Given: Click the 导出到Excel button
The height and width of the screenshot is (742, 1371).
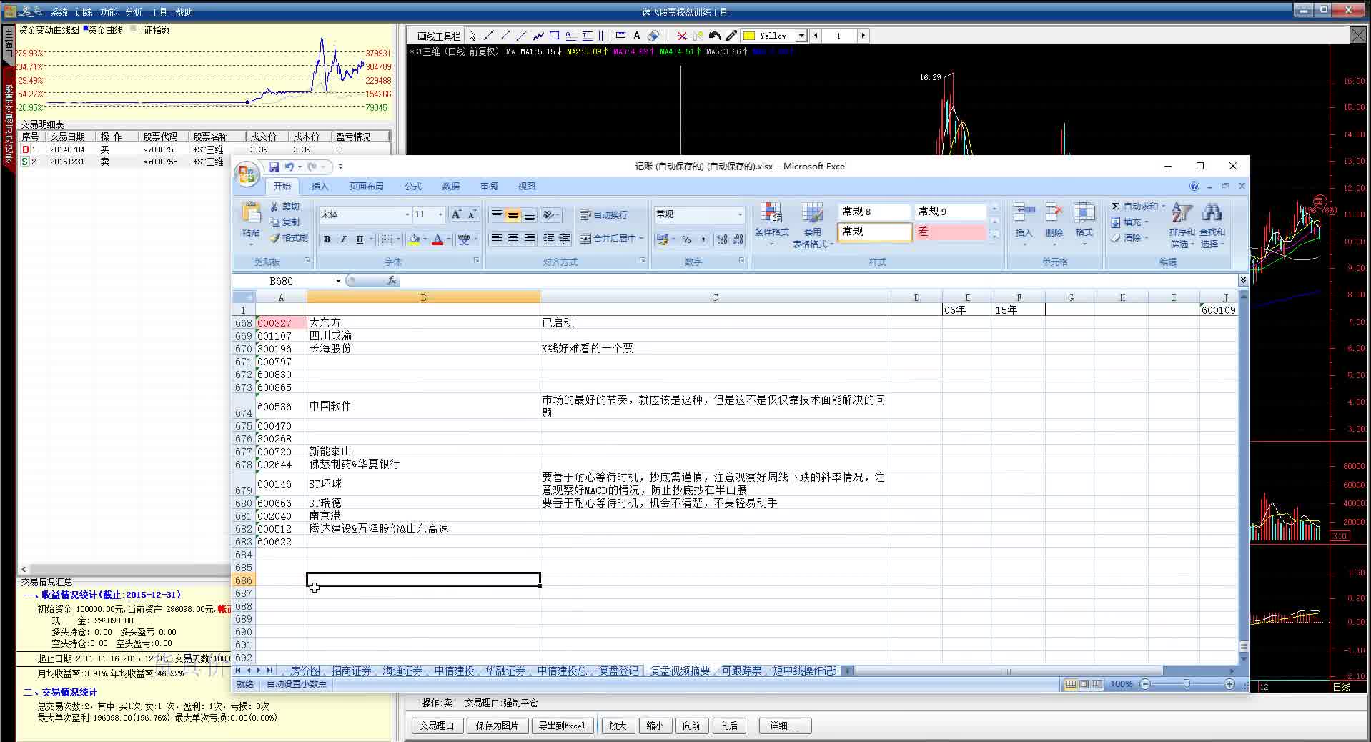Looking at the screenshot, I should (562, 726).
